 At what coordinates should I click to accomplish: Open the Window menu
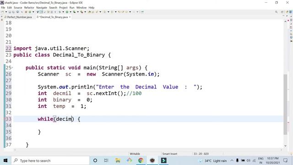click(x=81, y=7)
